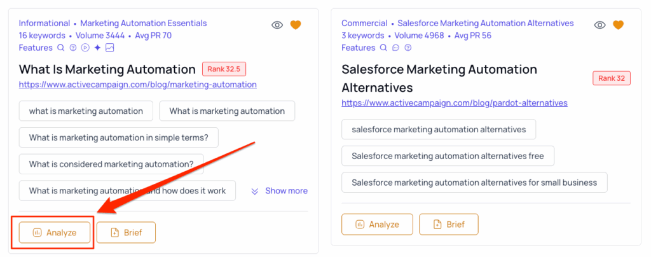The height and width of the screenshot is (257, 651).
Task: Click the video play feature icon in first card
Action: click(x=85, y=48)
